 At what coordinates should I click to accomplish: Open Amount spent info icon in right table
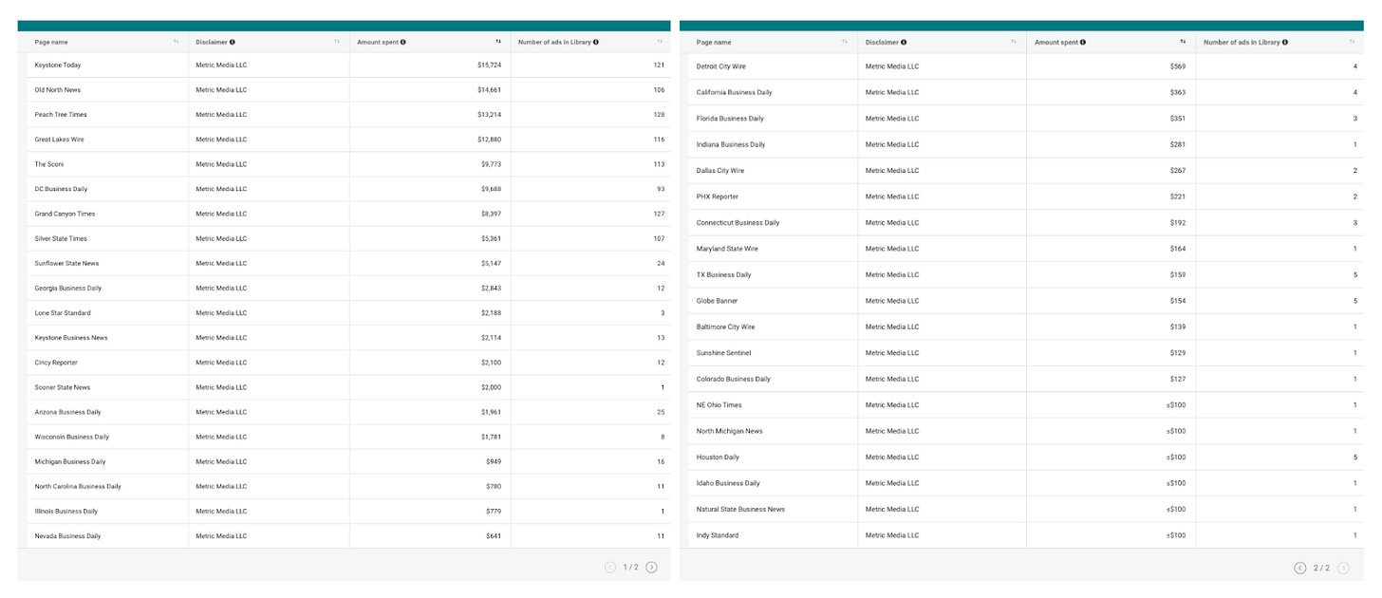[x=1083, y=42]
